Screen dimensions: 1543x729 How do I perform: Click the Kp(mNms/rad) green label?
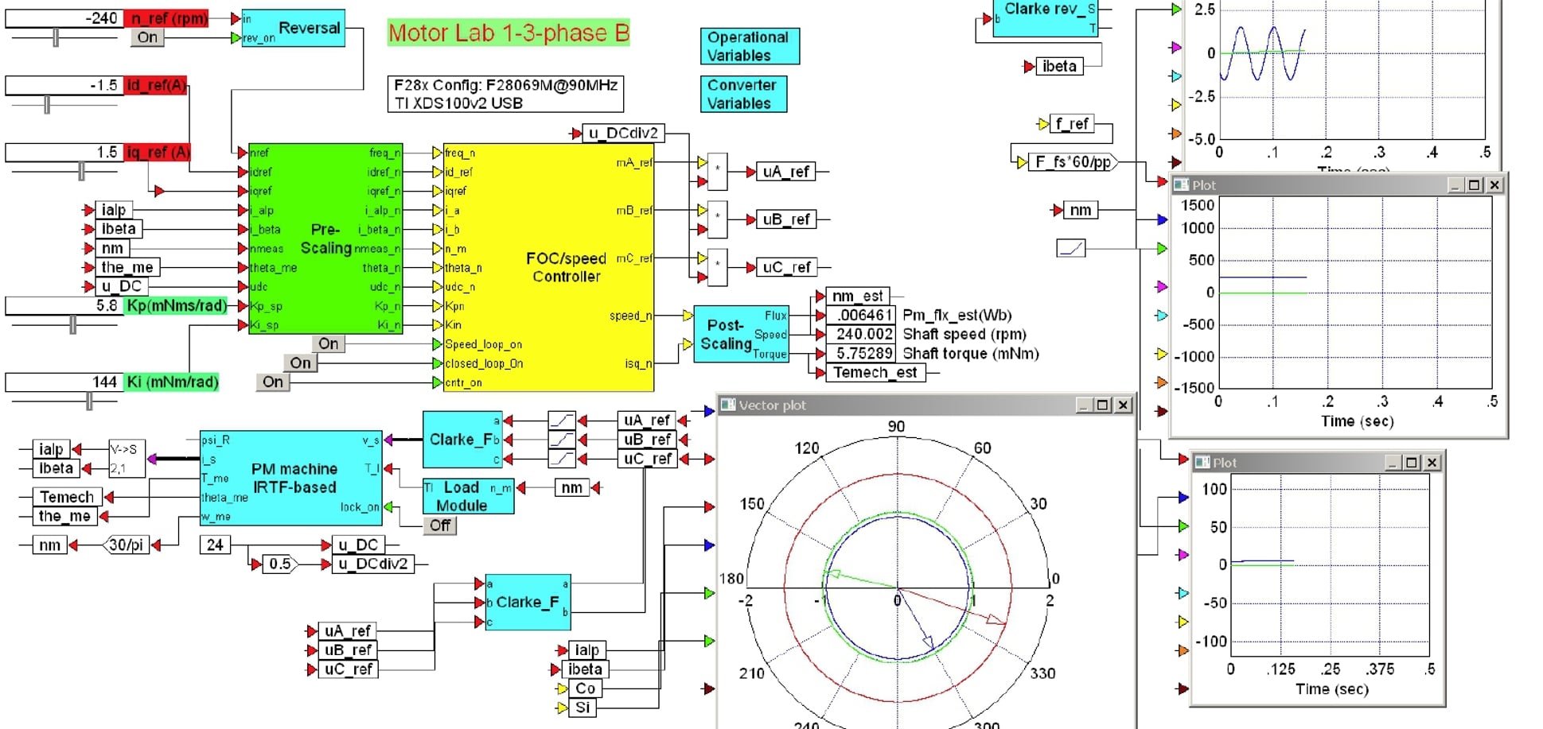tap(175, 305)
